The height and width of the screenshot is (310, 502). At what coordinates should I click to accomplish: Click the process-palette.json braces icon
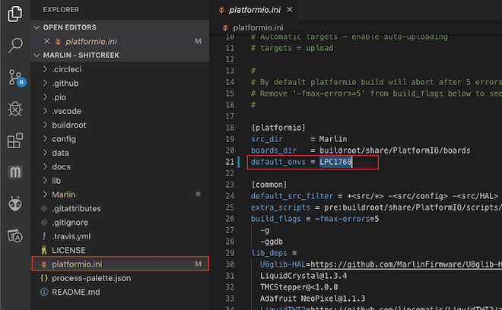(x=44, y=278)
